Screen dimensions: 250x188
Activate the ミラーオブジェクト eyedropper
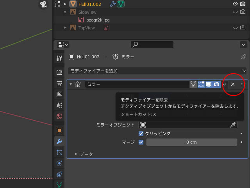(x=233, y=125)
